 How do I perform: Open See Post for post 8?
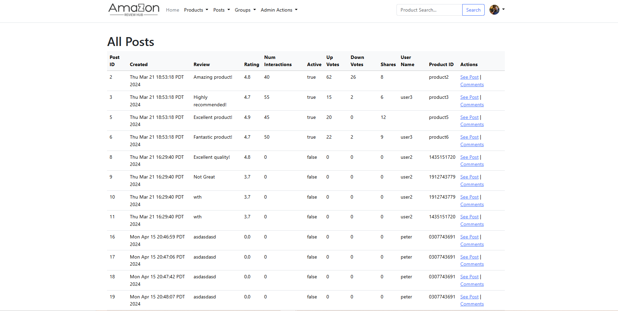click(469, 157)
